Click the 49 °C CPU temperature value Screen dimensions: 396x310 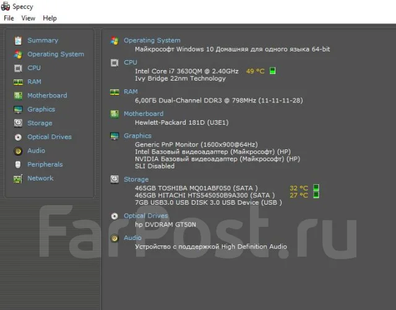pos(255,71)
